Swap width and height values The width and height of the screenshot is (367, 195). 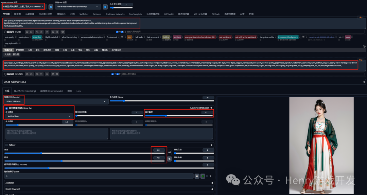(x=170, y=159)
